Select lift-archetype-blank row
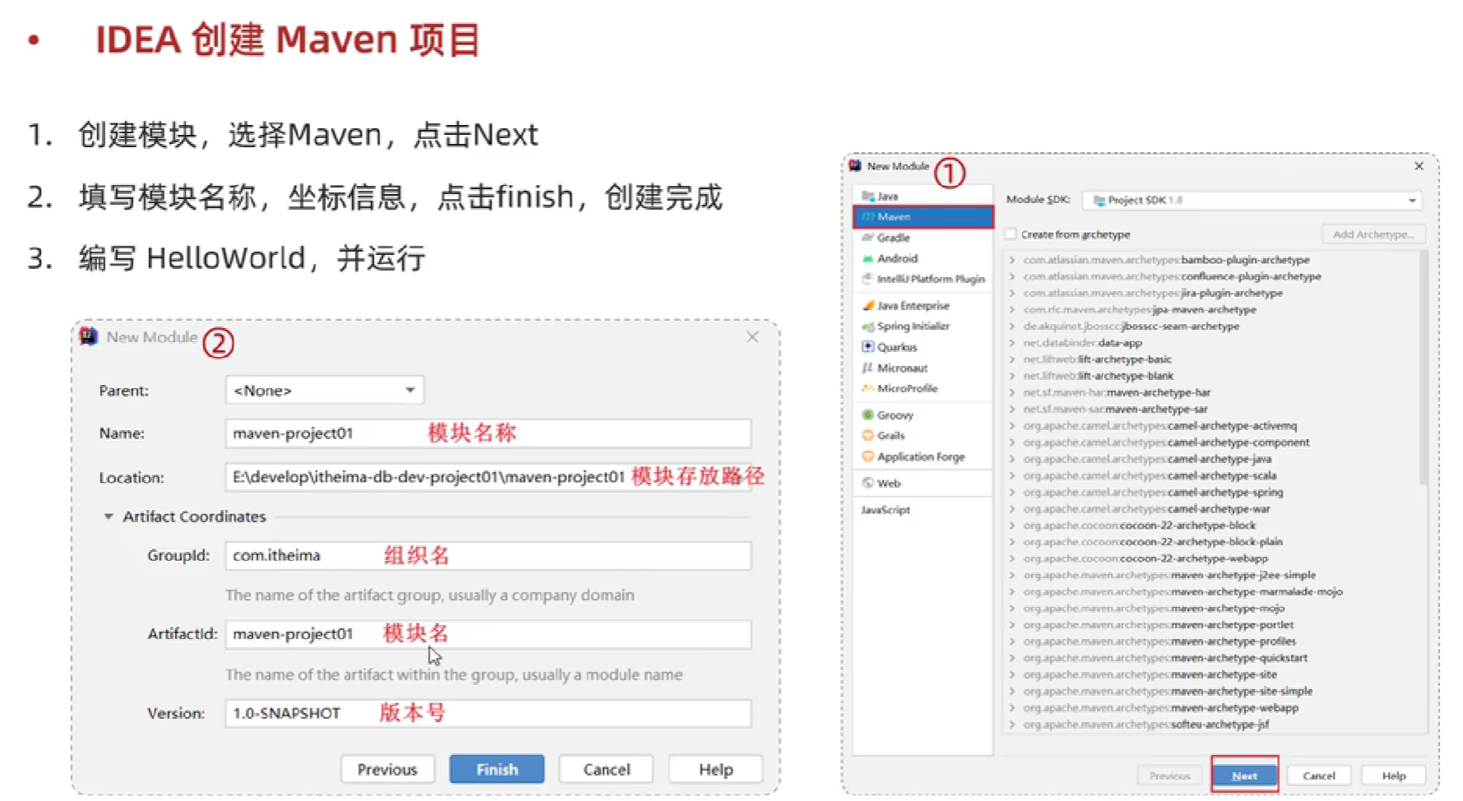 pyautogui.click(x=1210, y=376)
